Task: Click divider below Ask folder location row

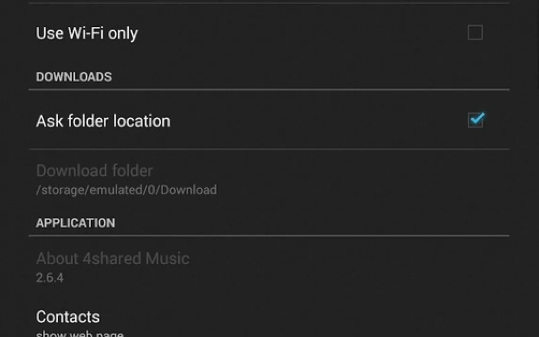Action: 269,149
